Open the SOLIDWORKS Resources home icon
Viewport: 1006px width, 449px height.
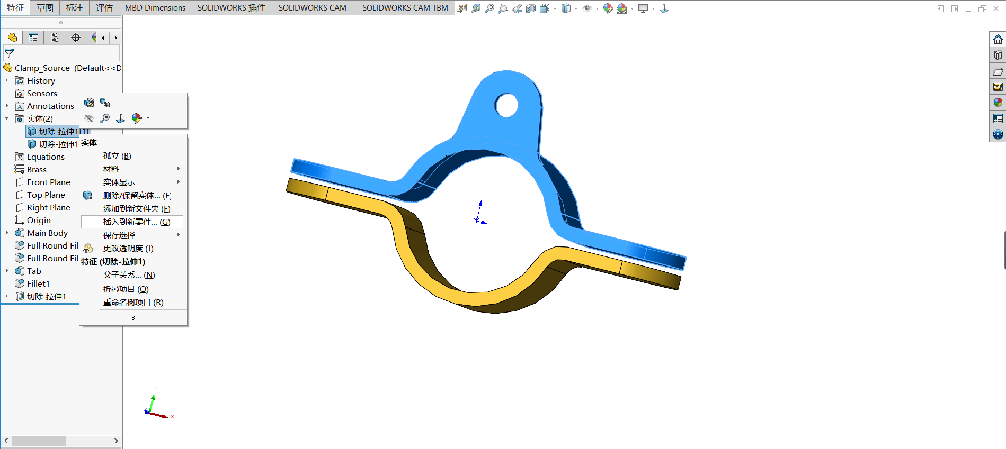click(x=998, y=39)
